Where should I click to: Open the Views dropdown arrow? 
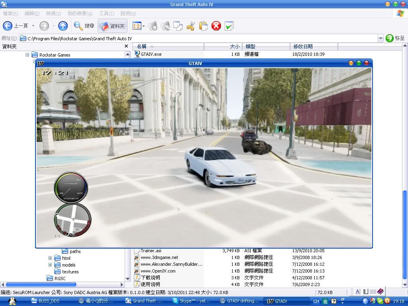tap(143, 26)
